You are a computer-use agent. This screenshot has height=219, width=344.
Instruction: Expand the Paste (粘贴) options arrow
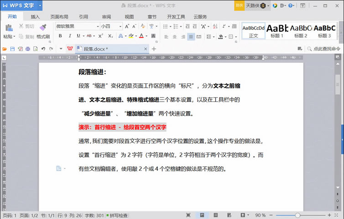[14, 36]
